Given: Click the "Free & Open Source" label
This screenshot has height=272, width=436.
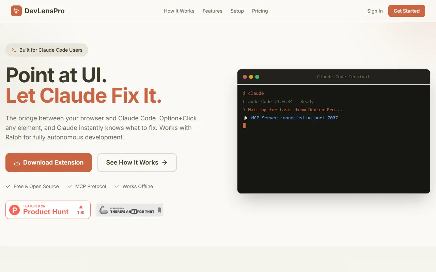Looking at the screenshot, I should pyautogui.click(x=36, y=186).
